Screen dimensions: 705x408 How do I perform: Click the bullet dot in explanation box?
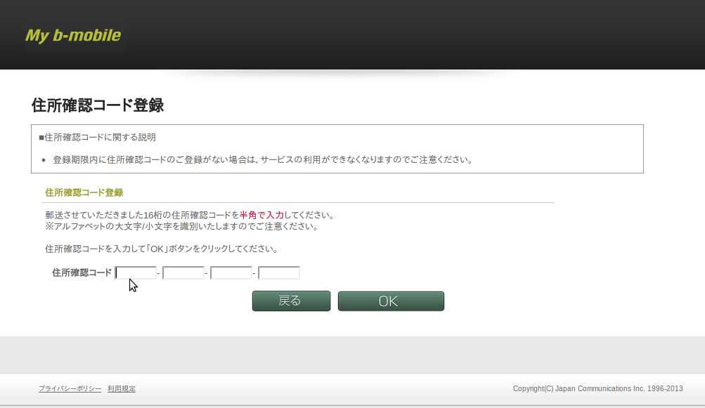coord(44,160)
